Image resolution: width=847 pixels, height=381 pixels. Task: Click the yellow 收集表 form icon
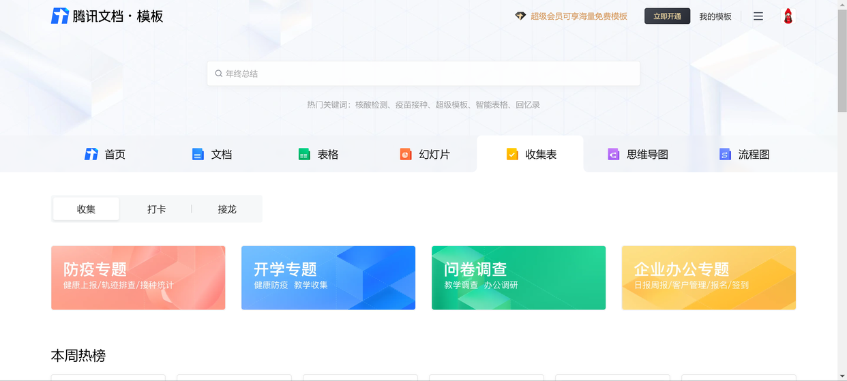(512, 155)
